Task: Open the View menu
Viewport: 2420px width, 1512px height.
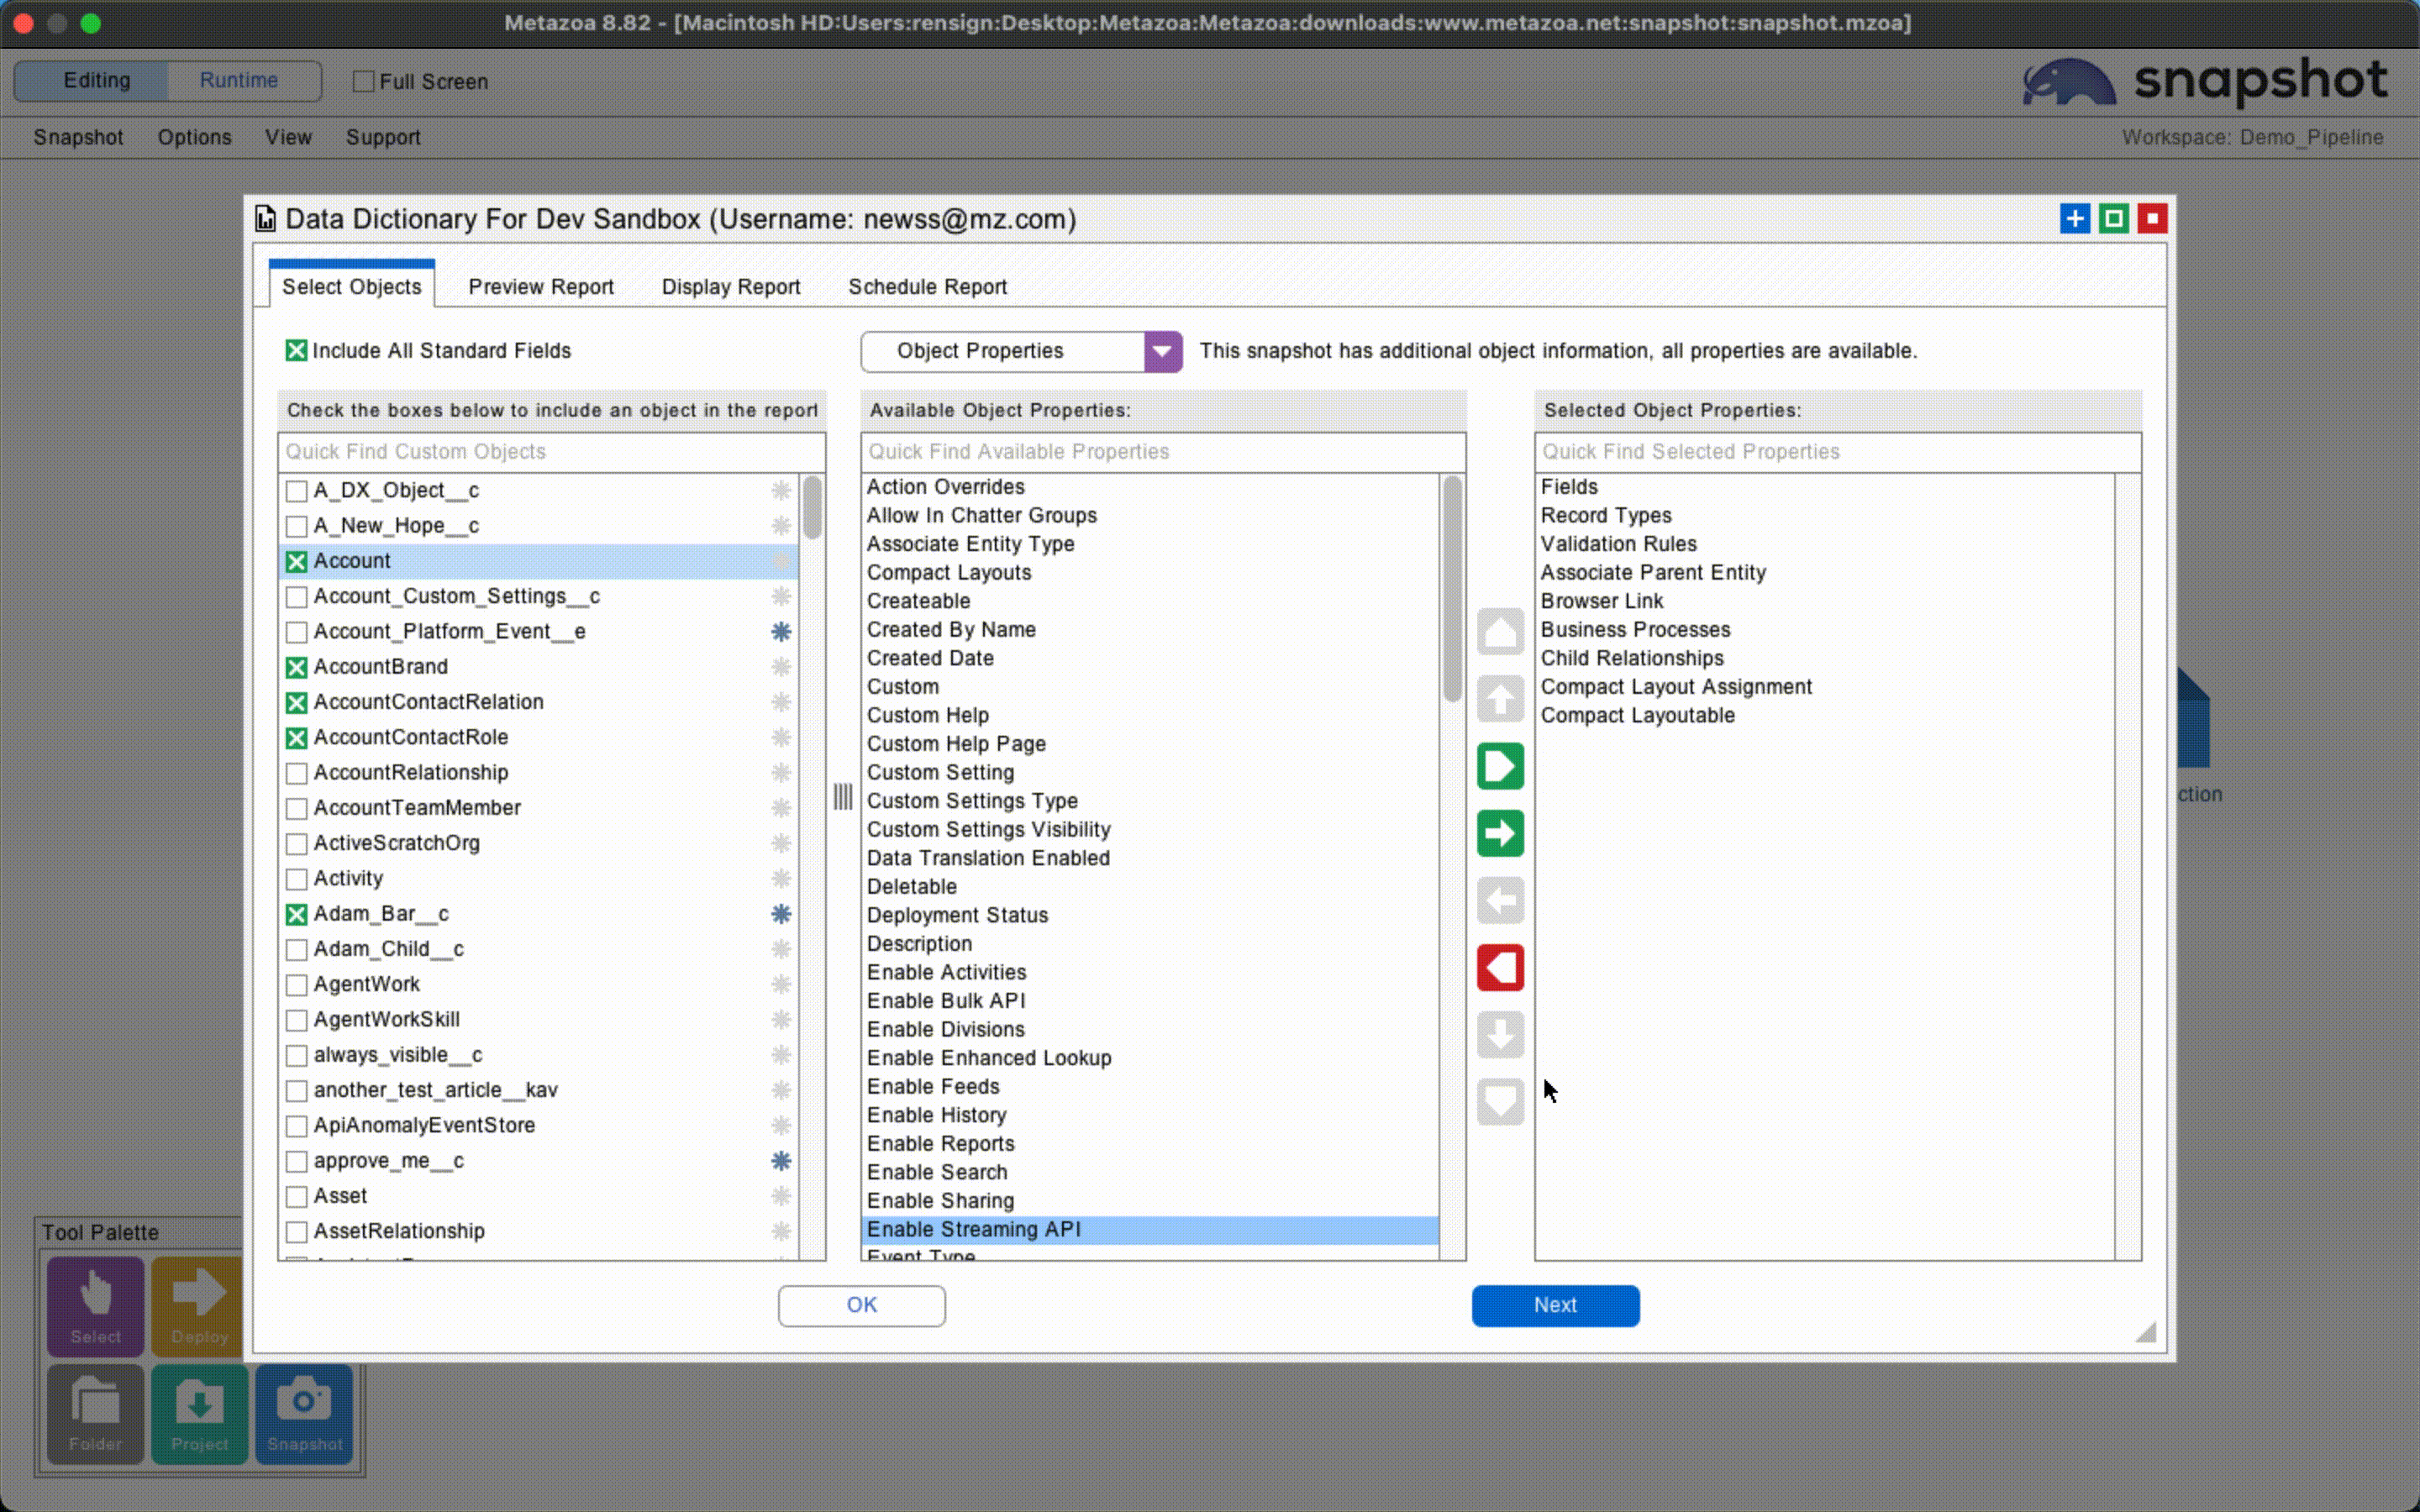Action: (x=288, y=137)
